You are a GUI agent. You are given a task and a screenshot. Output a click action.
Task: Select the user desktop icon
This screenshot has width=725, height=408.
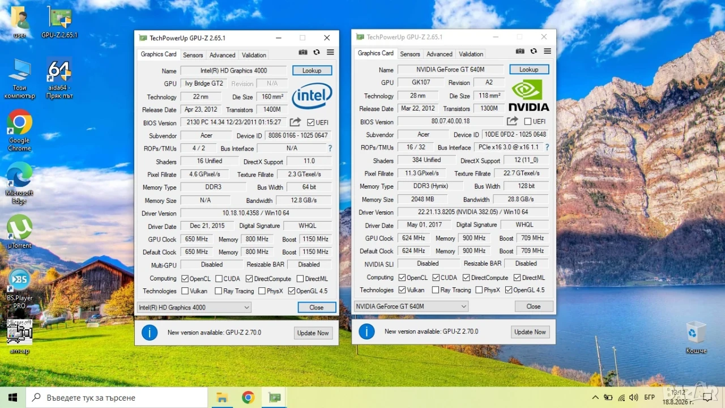(19, 22)
